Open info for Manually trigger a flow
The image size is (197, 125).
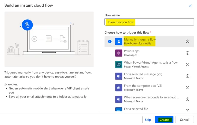pyautogui.click(x=188, y=41)
